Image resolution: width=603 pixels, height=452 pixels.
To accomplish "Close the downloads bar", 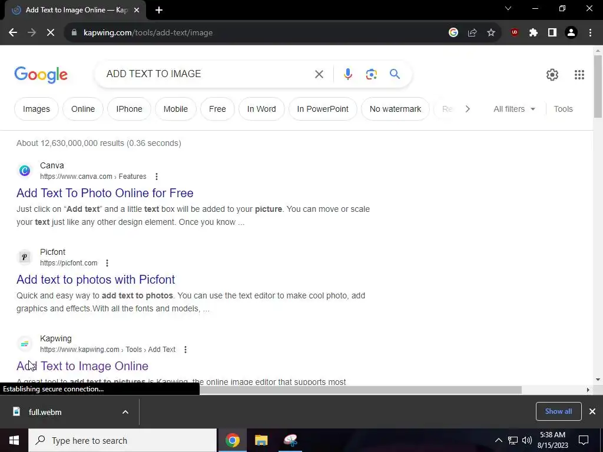I will click(592, 411).
